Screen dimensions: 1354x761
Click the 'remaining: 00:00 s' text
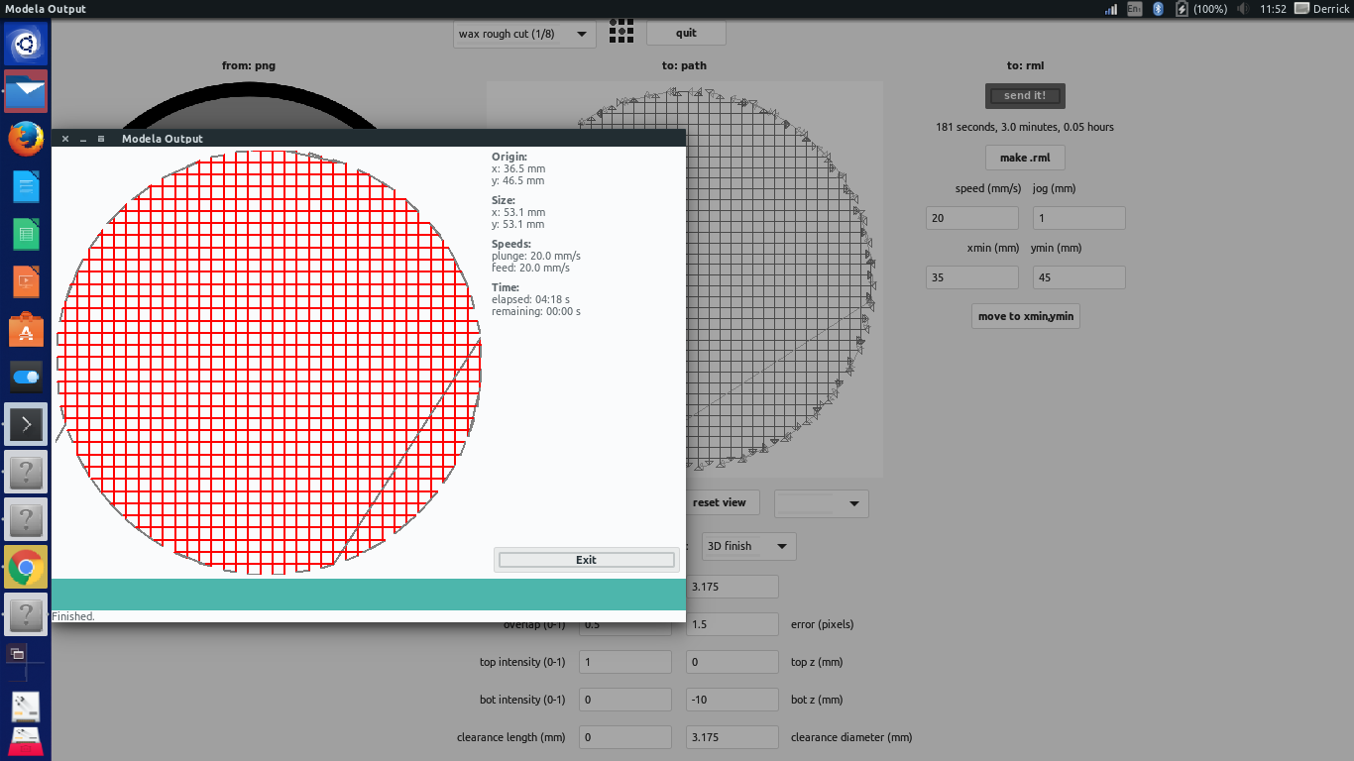click(536, 311)
